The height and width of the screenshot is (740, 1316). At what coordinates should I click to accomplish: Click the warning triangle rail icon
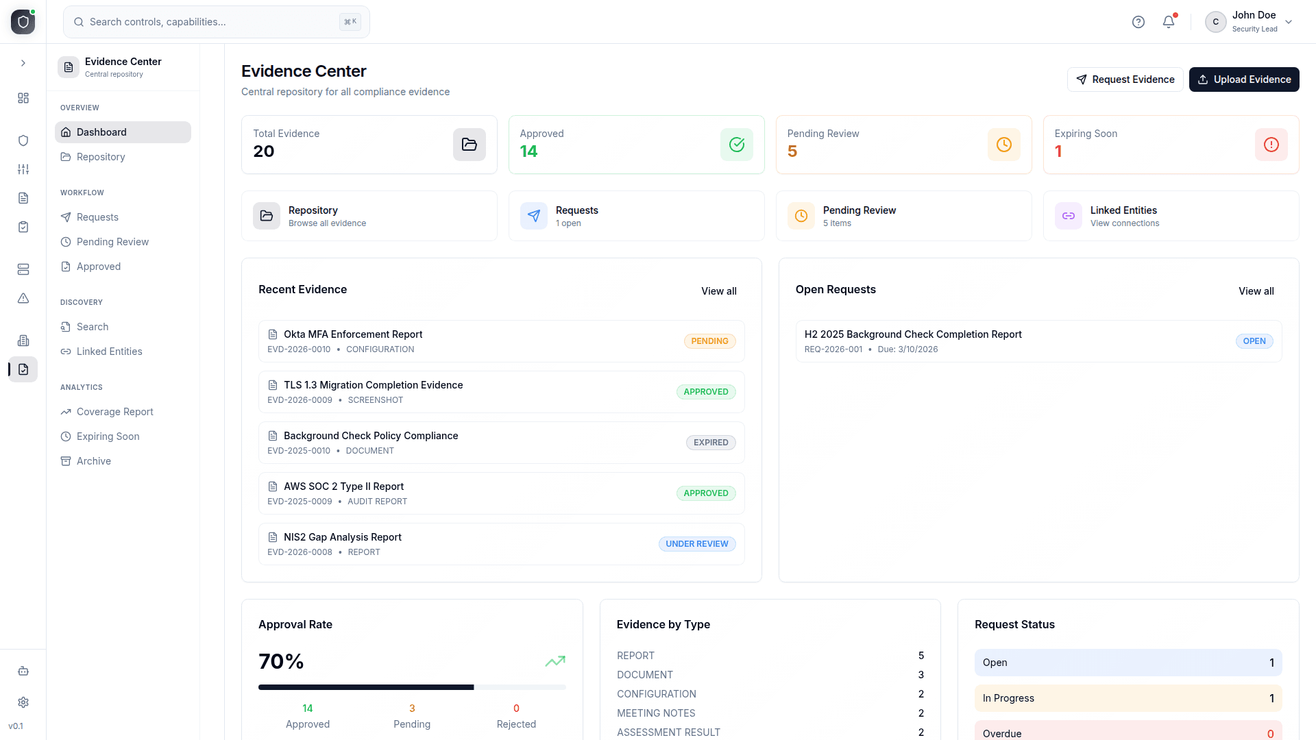[23, 298]
